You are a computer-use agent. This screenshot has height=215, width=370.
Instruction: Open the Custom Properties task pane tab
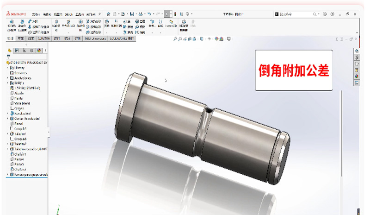357,83
